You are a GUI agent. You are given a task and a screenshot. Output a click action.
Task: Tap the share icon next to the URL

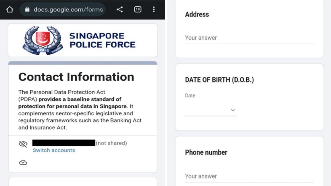[x=120, y=9]
